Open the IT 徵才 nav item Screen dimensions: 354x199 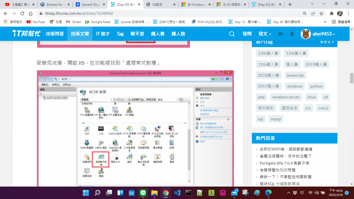[x=103, y=34]
